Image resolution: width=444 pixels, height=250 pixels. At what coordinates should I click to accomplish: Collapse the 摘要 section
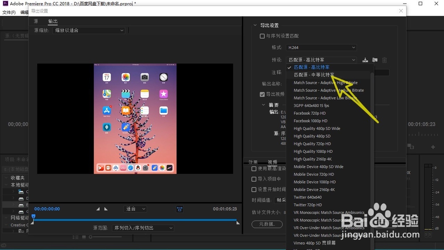click(x=263, y=105)
